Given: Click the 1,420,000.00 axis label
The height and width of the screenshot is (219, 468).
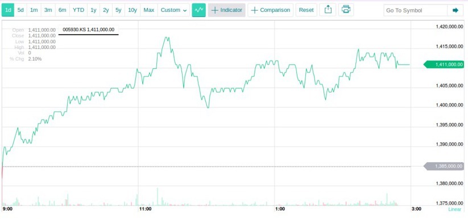Looking at the screenshot, I should [x=449, y=27].
